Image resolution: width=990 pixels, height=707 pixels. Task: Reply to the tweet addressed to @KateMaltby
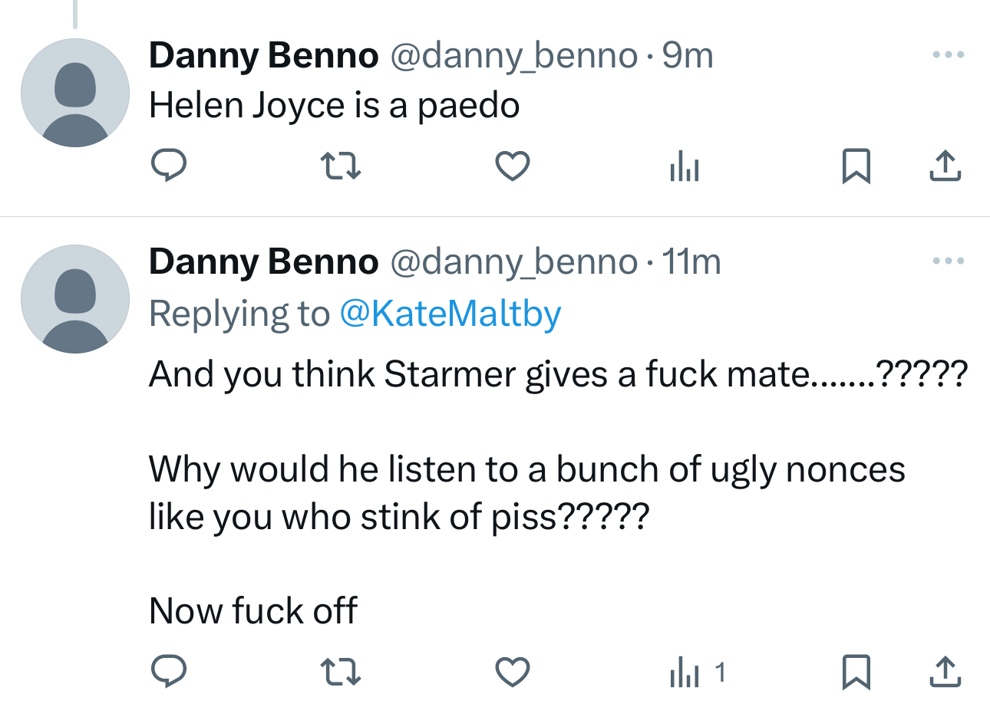pos(168,672)
